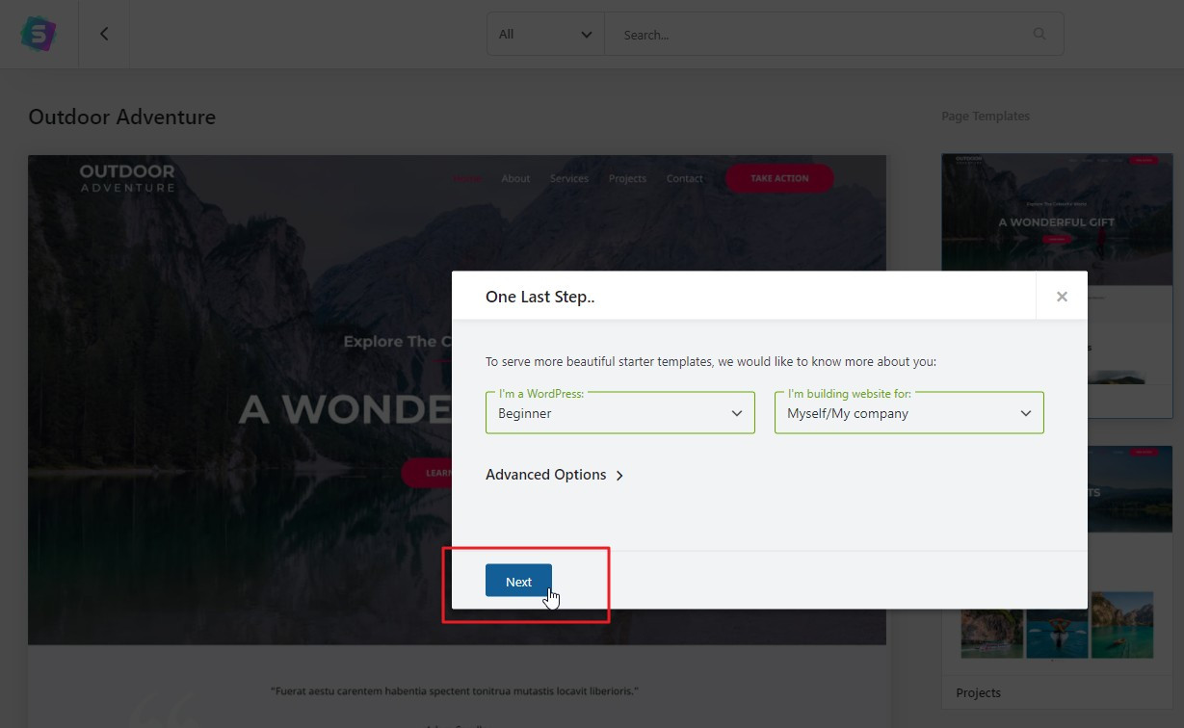Expand Advanced Options
The image size is (1184, 728).
click(x=555, y=475)
